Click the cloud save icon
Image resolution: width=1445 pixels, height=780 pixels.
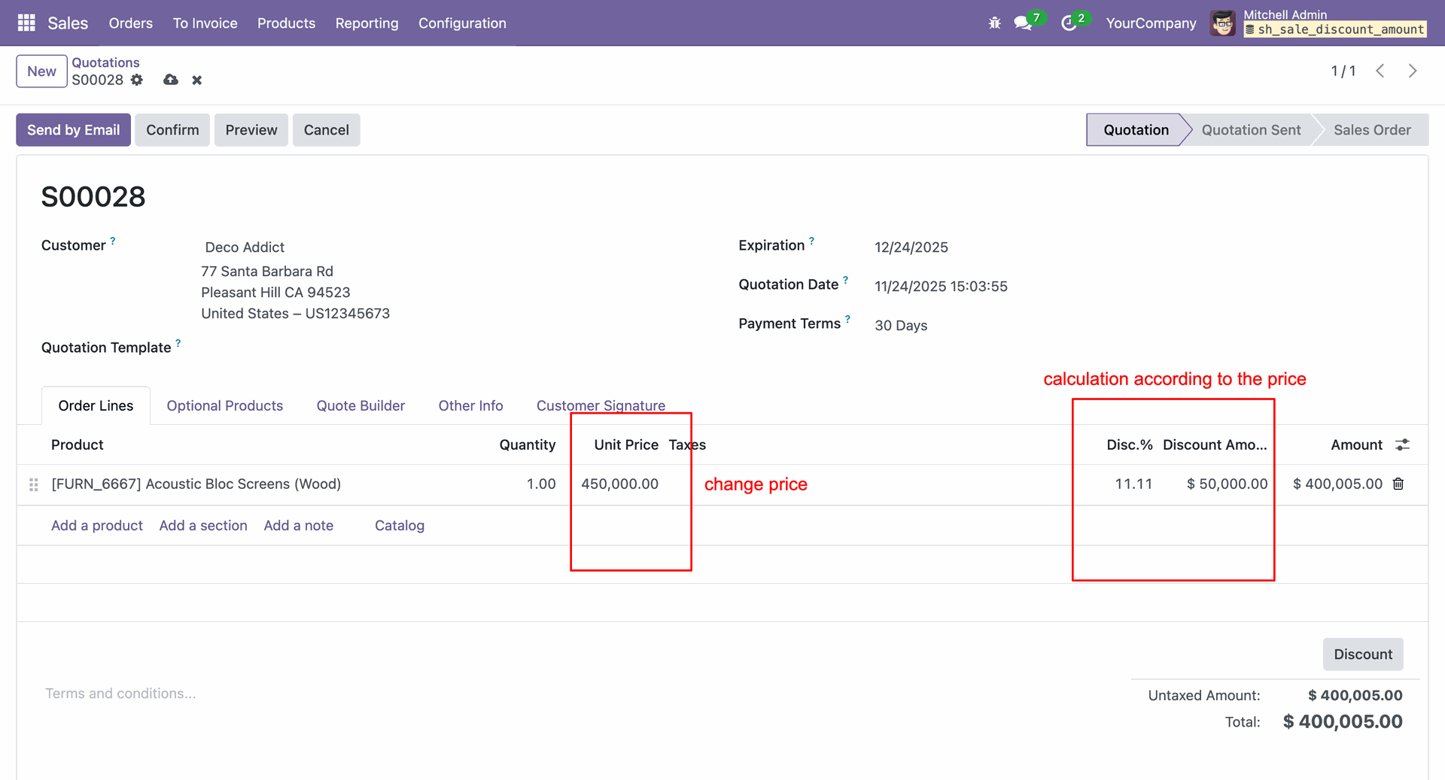[171, 80]
